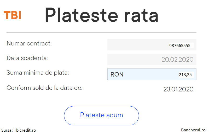This screenshot has width=209, height=134.
Task: Click the horizontal divider under the heading
Action: tap(101, 32)
